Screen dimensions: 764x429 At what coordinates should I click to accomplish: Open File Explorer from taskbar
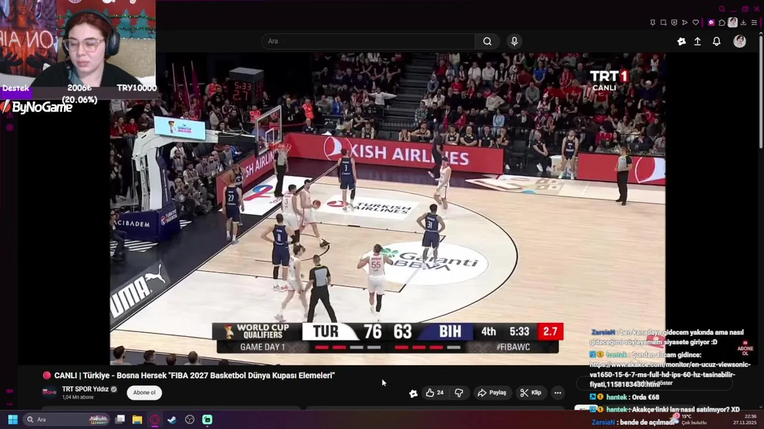click(137, 419)
